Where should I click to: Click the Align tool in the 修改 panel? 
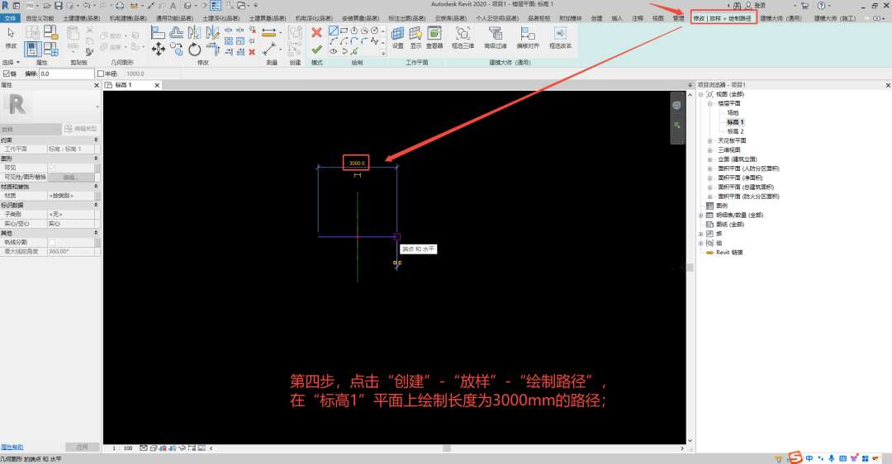tap(158, 32)
